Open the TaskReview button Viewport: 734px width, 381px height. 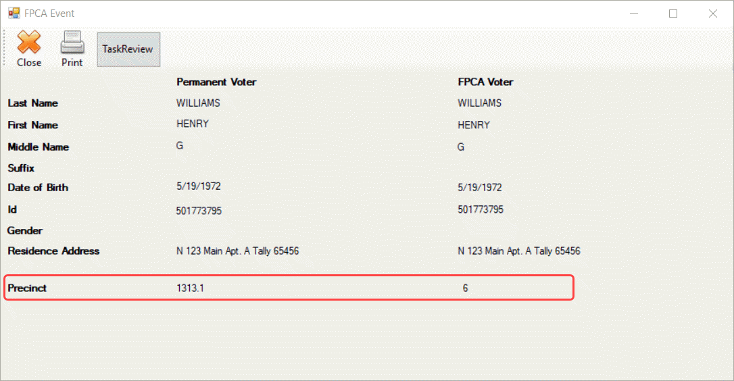tap(128, 49)
